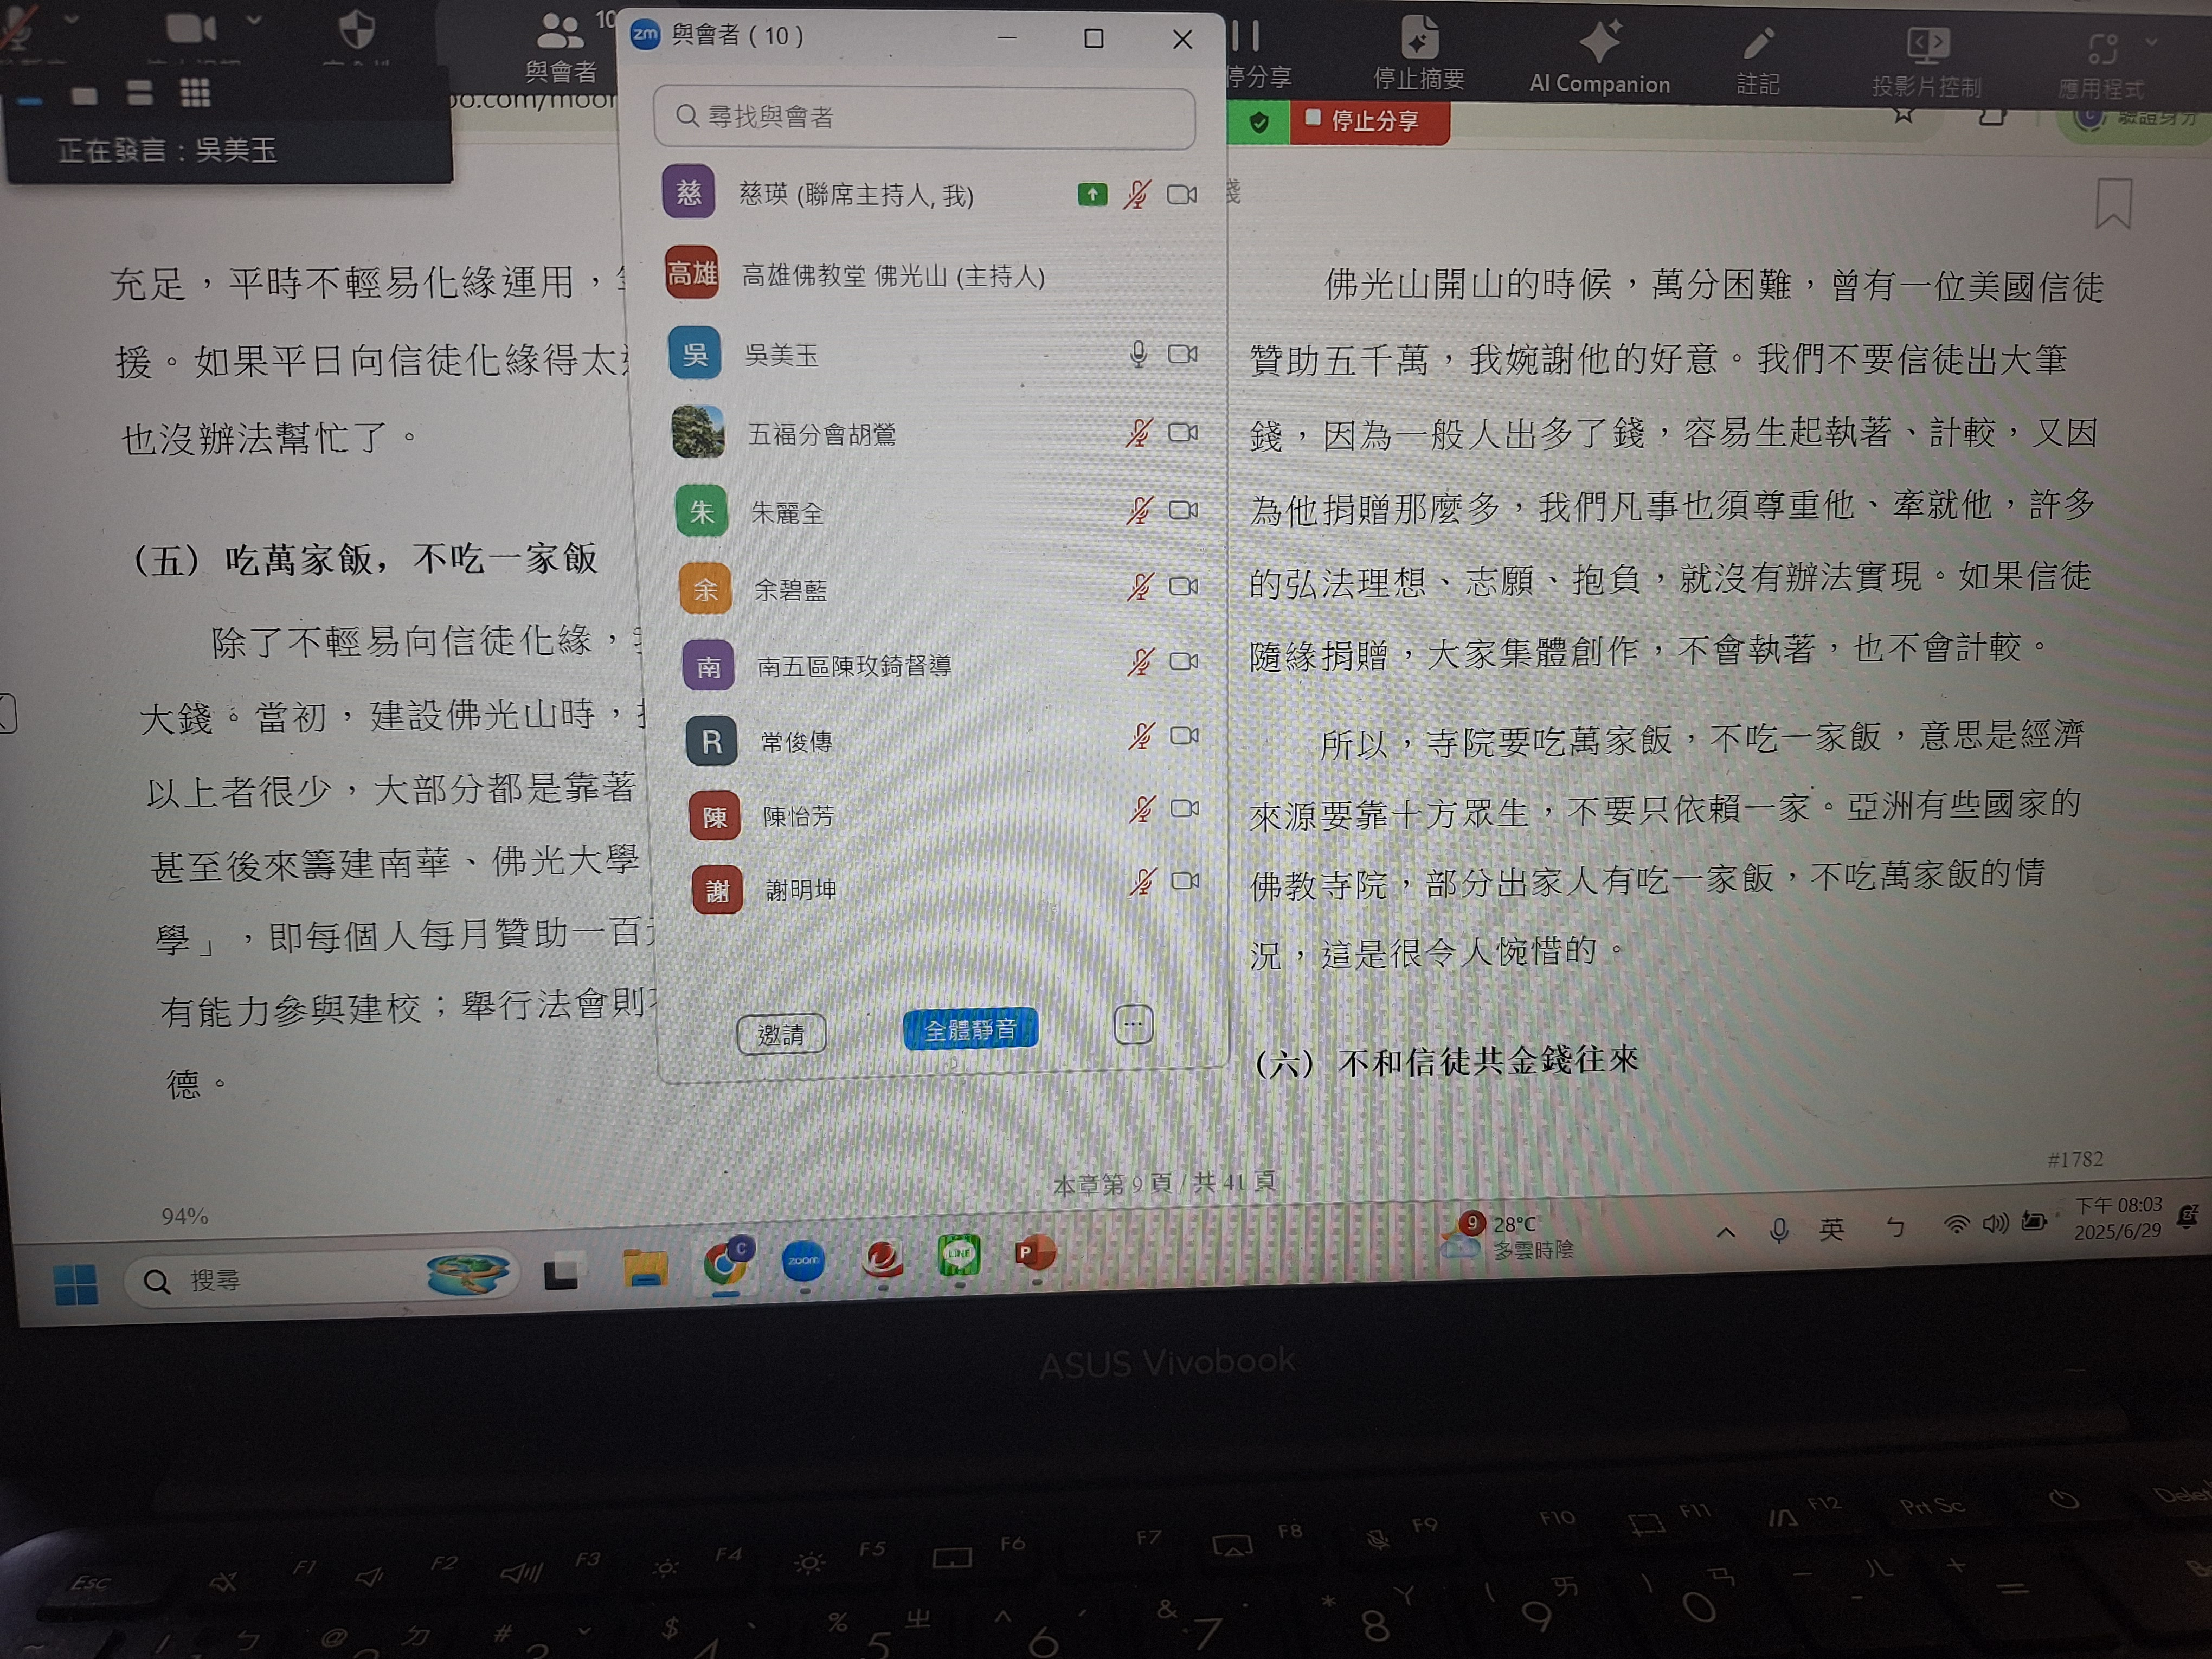Toggle 吳美玉's microphone icon
This screenshot has height=1659, width=2212.
tap(1138, 354)
